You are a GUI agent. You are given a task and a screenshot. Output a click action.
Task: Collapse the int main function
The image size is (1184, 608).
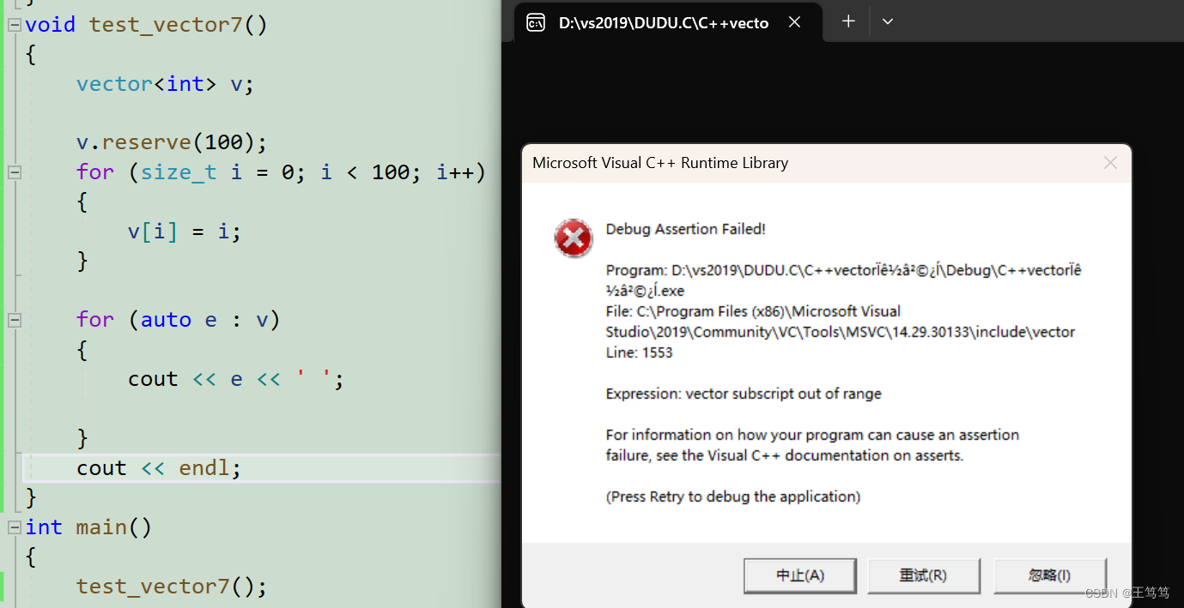pos(14,527)
